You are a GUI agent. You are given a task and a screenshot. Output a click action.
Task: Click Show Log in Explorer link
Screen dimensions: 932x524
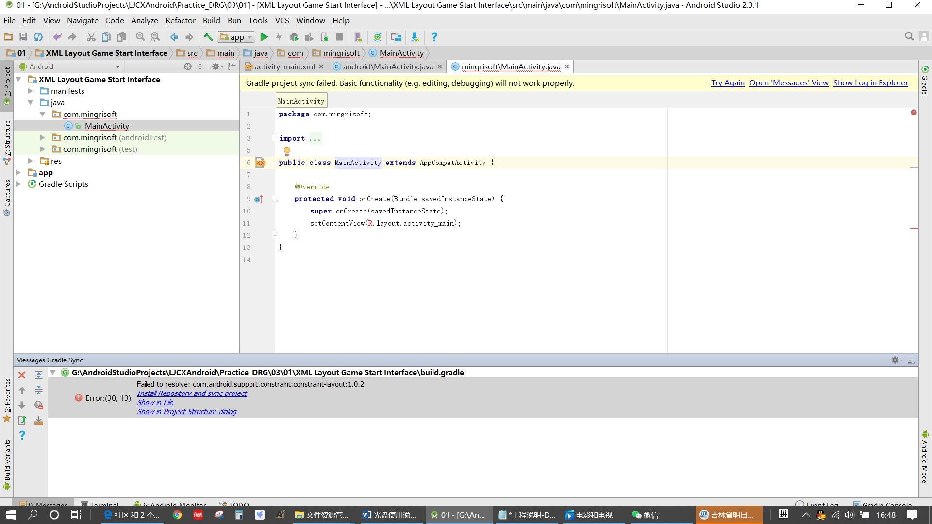pos(871,83)
